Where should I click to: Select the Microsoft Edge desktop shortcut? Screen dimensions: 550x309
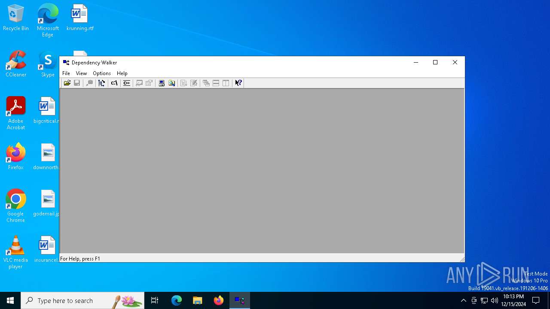point(48,21)
